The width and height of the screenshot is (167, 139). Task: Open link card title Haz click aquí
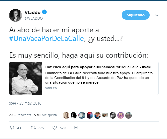pos(100,67)
